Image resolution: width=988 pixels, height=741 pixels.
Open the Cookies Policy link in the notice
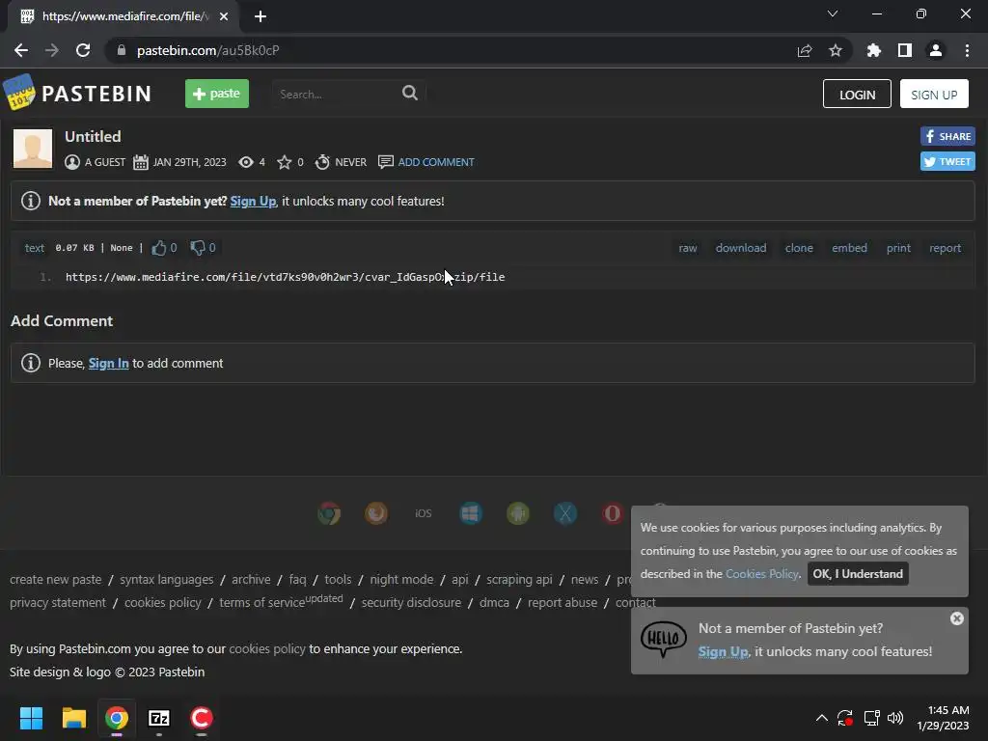[762, 573]
